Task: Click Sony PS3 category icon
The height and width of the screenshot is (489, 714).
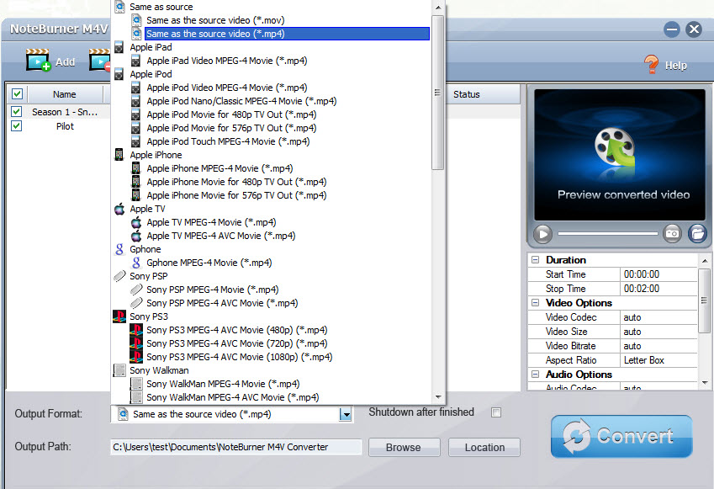Action: point(119,316)
